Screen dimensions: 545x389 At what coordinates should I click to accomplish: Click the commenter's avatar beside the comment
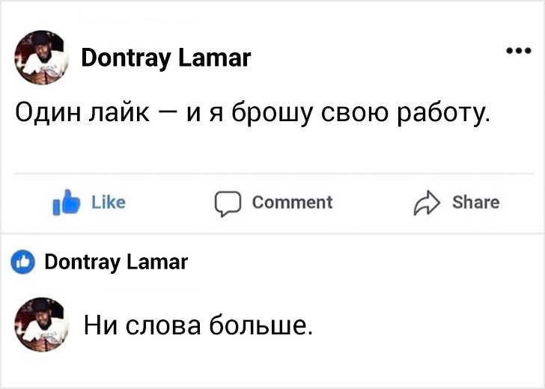(41, 323)
